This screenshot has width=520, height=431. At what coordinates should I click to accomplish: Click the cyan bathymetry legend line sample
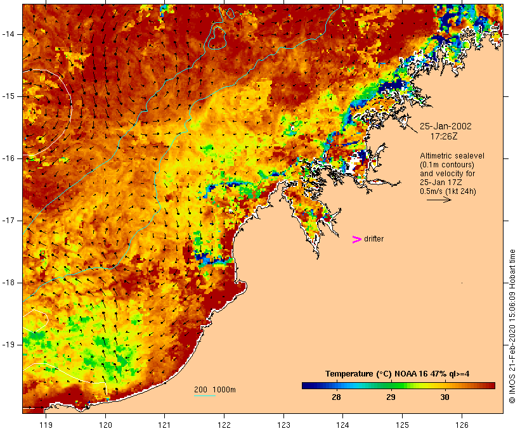[x=205, y=396]
